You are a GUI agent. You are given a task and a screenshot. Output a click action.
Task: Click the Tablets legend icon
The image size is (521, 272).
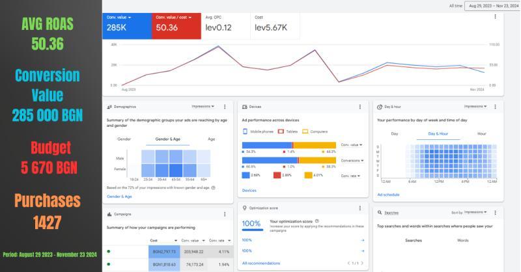(x=281, y=131)
